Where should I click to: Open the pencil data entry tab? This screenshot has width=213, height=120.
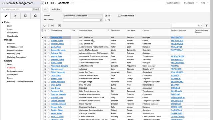click(6, 16)
